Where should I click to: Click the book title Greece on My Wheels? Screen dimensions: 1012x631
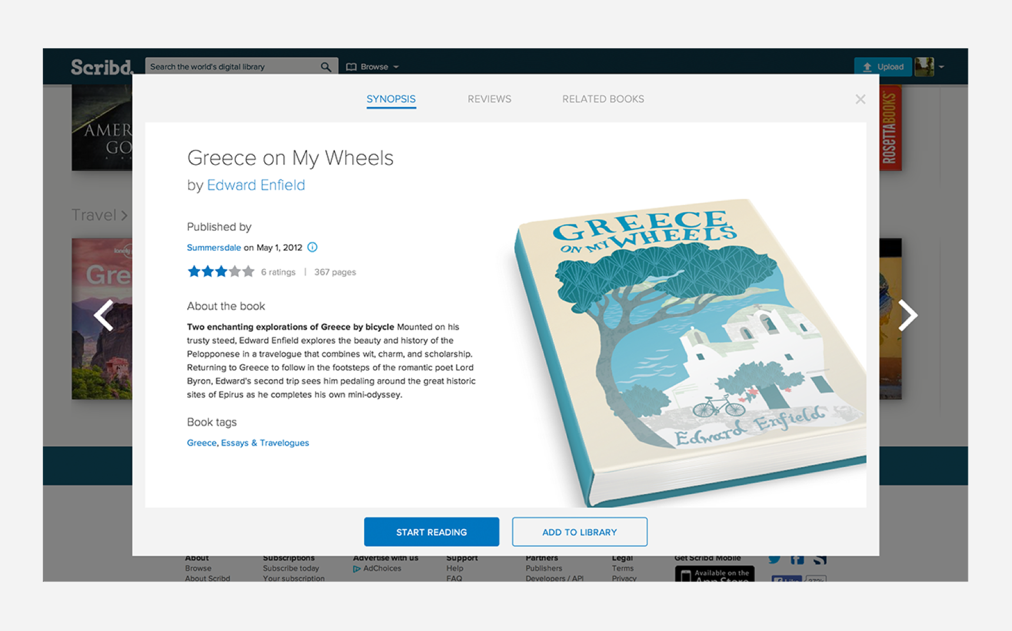click(x=290, y=158)
